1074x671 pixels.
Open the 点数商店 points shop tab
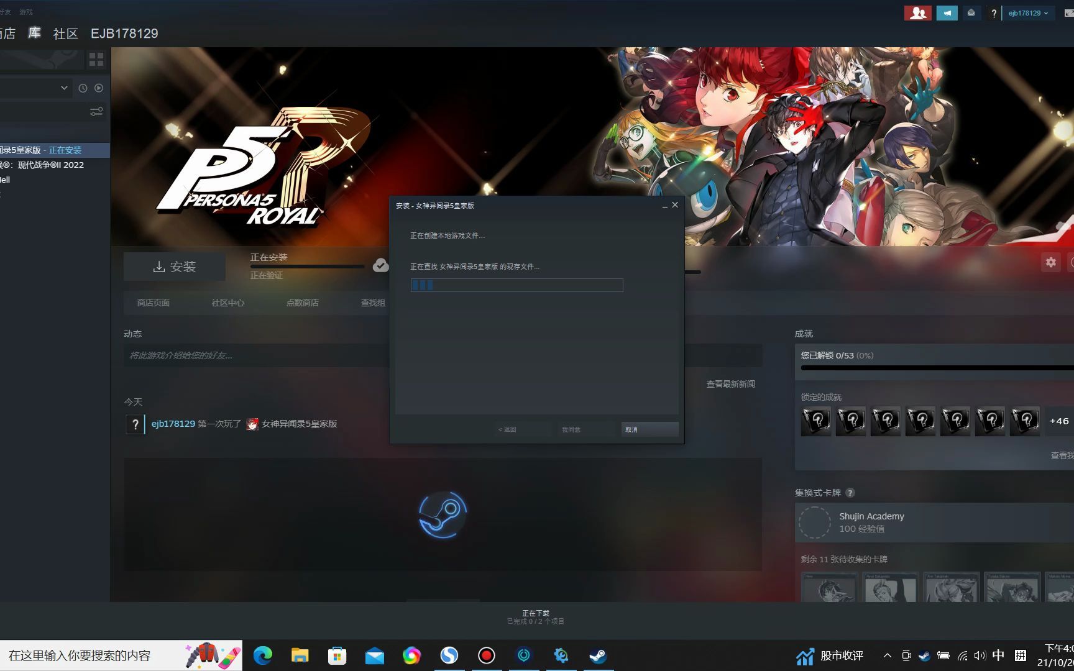pyautogui.click(x=303, y=303)
